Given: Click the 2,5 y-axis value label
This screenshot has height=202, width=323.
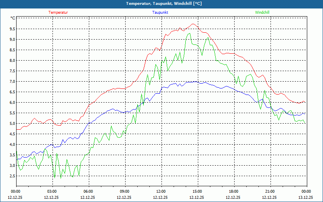Looking at the screenshot, I should pos(12,176).
